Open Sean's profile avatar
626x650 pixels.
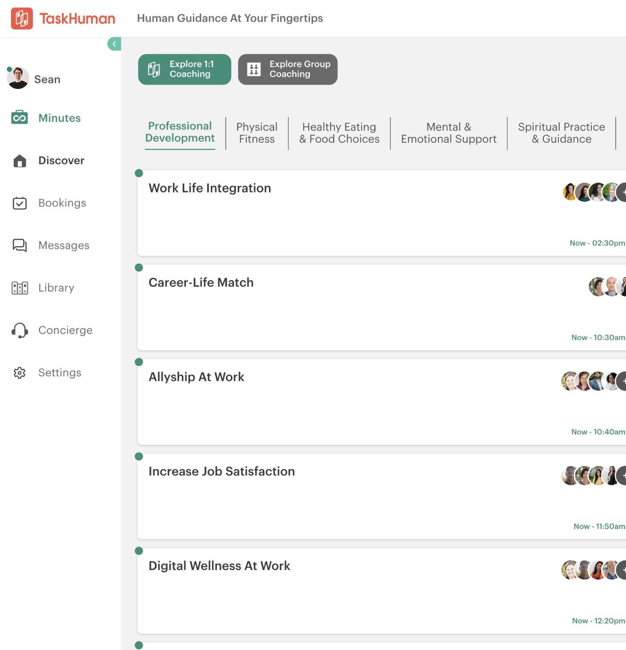point(18,78)
